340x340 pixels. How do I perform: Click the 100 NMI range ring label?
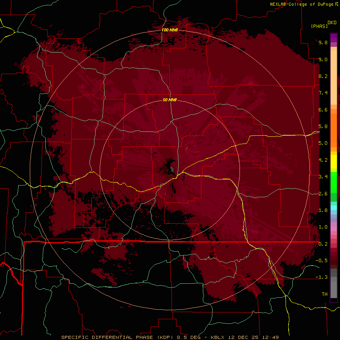(x=170, y=30)
